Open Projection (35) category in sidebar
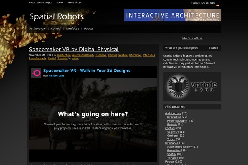The width and height of the screenshot is (248, 165). click(x=174, y=151)
